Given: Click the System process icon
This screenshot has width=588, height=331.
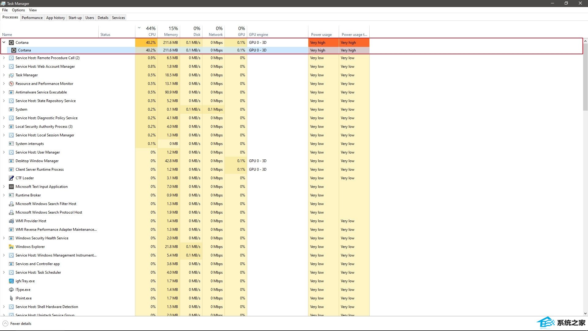Looking at the screenshot, I should 11,109.
